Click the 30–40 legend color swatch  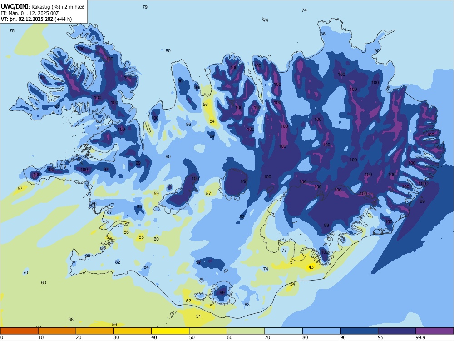(133, 331)
